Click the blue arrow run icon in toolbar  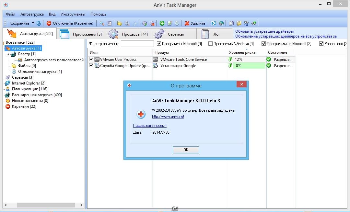pos(214,23)
